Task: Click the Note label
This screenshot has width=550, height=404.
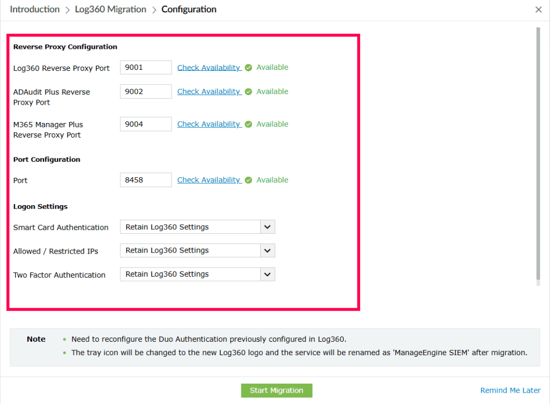Action: (x=36, y=339)
